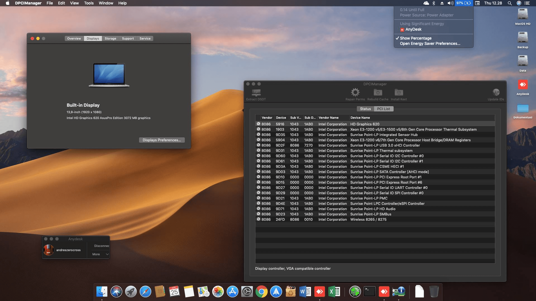The image size is (536, 301).
Task: Open Microsoft Excel from the dock
Action: coord(334,292)
